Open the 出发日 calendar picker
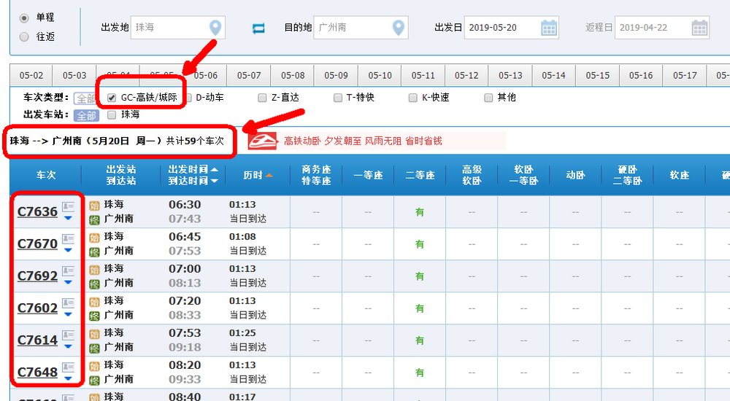This screenshot has width=730, height=401. pyautogui.click(x=549, y=28)
